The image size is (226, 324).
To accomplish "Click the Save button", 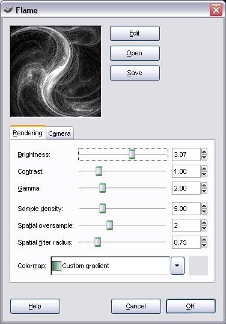I will pos(135,73).
